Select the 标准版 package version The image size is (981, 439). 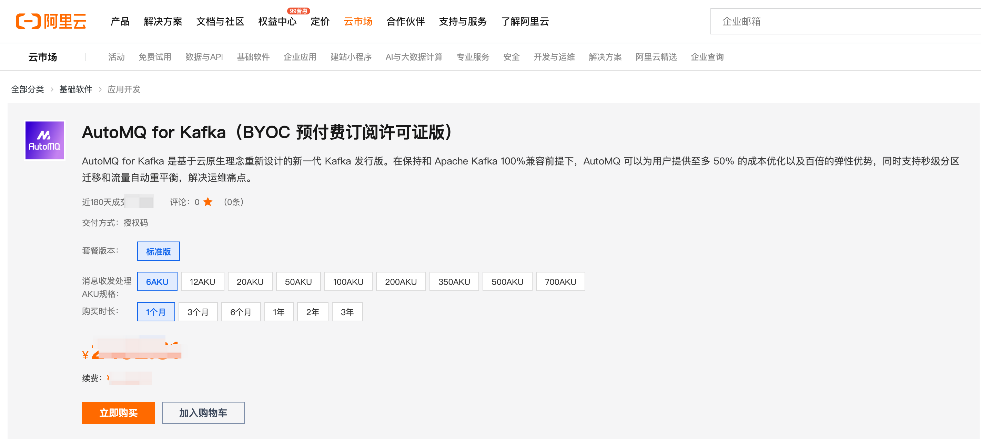point(158,251)
